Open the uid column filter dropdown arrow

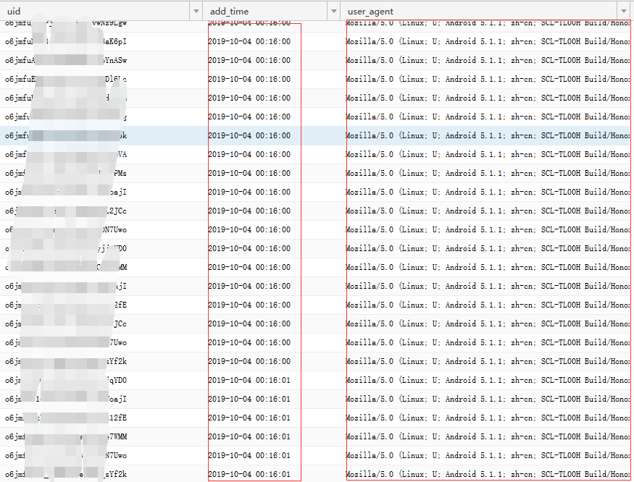[x=196, y=12]
